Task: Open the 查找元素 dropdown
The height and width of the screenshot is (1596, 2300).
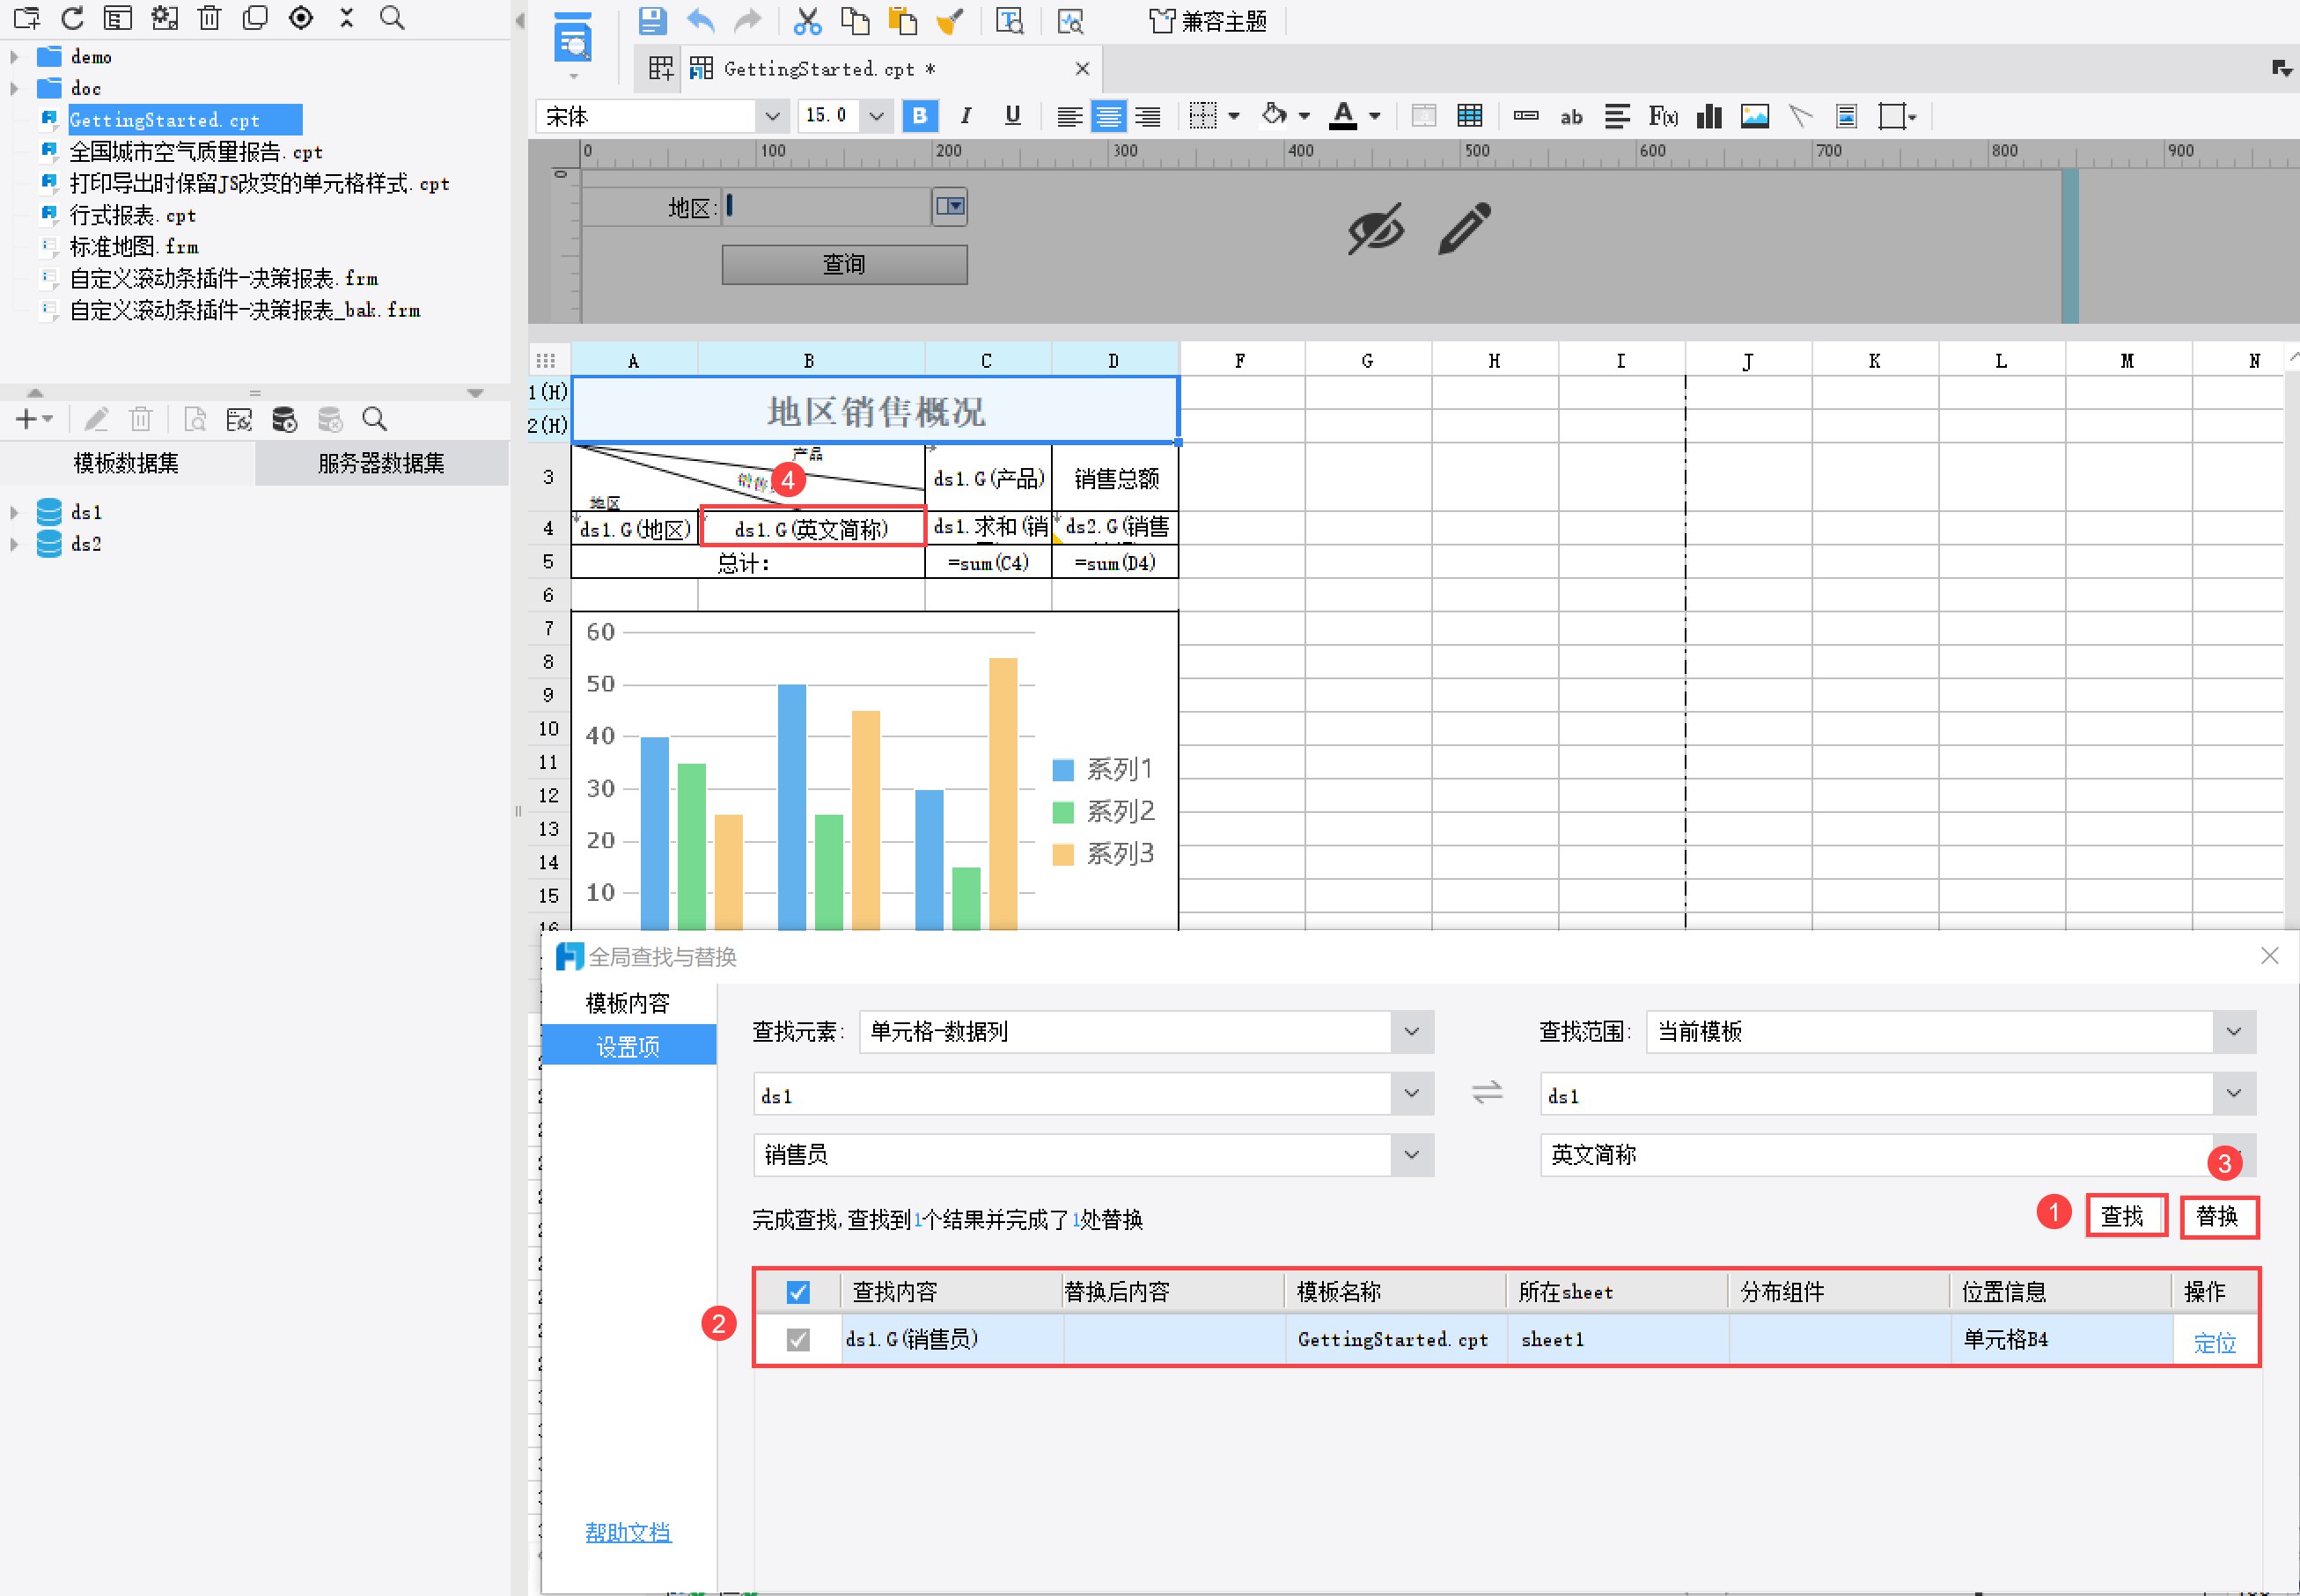Action: (x=1412, y=1032)
